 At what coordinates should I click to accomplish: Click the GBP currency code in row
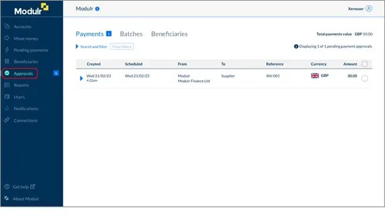point(324,76)
